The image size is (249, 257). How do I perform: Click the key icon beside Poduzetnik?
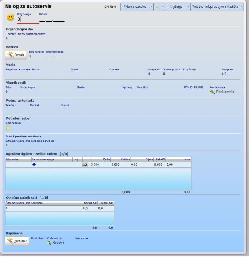[x=212, y=92]
